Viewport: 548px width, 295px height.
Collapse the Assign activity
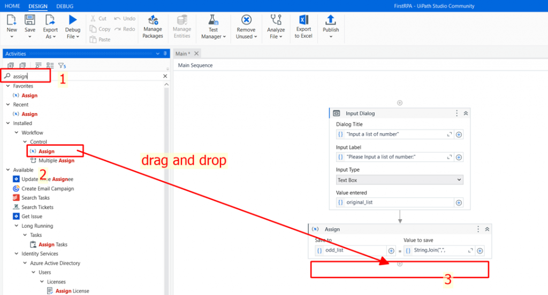(487, 229)
